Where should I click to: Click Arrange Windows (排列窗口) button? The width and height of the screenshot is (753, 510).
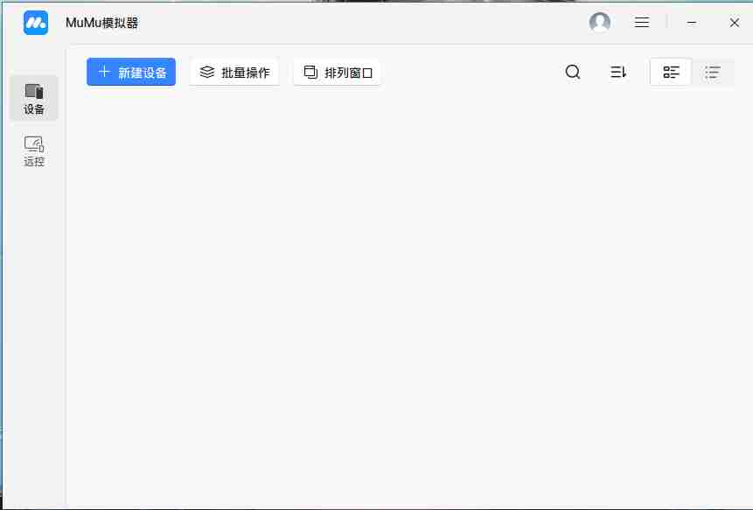pyautogui.click(x=337, y=73)
